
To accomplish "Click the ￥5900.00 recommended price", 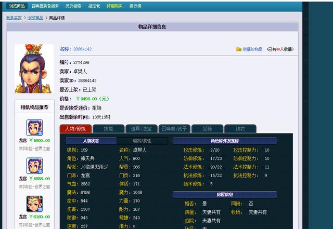I will click(x=40, y=141).
